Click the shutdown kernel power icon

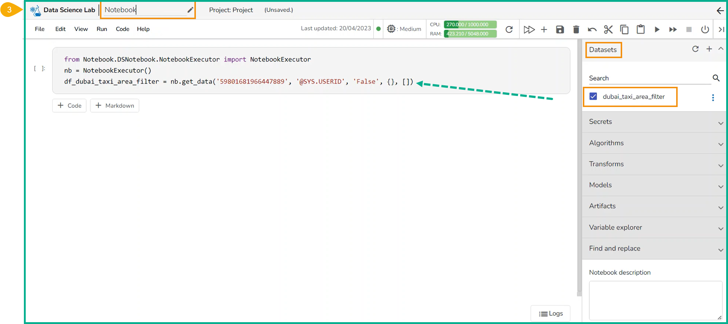pos(705,29)
